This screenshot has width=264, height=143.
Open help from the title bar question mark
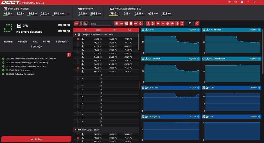236,2
